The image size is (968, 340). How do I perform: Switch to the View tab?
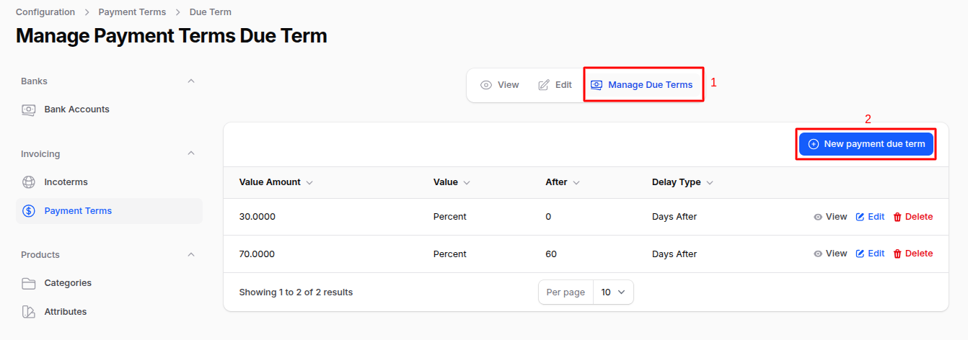point(500,85)
